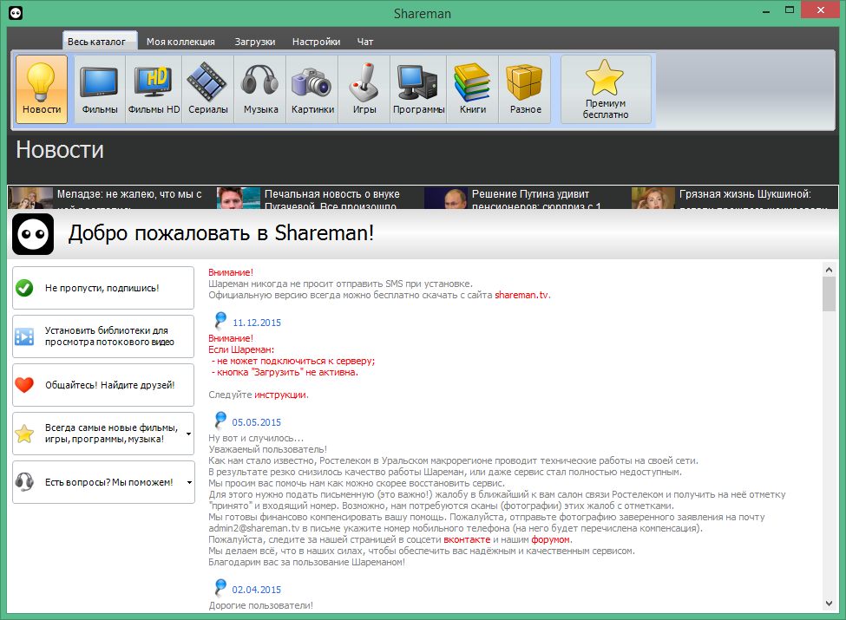846x620 pixels.
Task: Open the shareman.tv link
Action: (x=521, y=295)
